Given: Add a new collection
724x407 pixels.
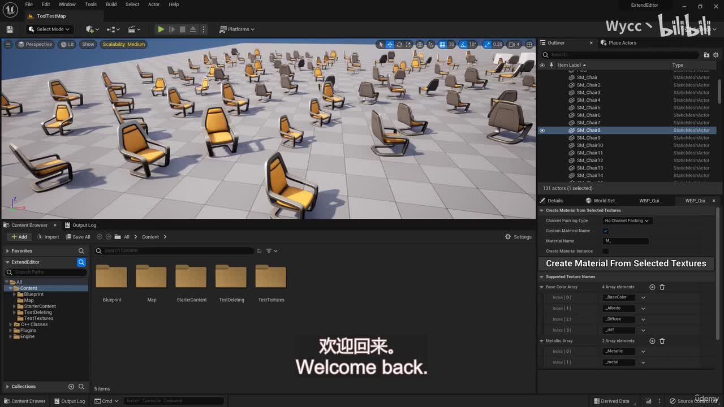Looking at the screenshot, I should click(x=71, y=387).
